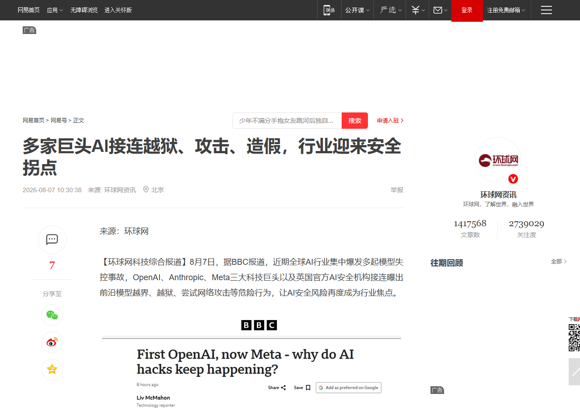Click the BBC article screenshot headline

pos(246,362)
